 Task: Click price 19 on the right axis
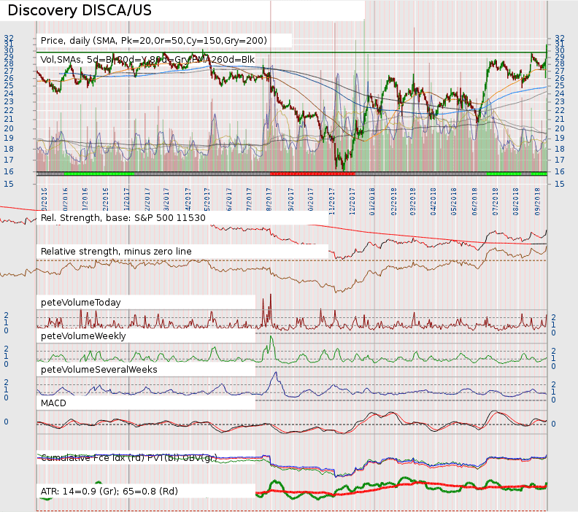[x=560, y=138]
